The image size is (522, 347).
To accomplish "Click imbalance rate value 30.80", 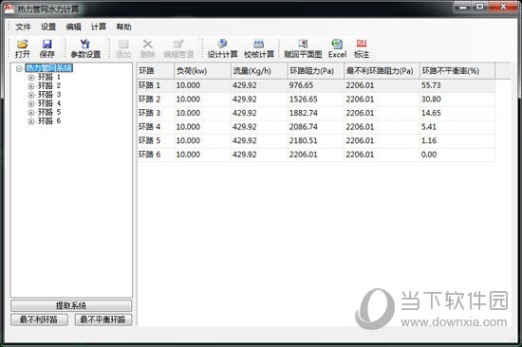I will click(431, 100).
